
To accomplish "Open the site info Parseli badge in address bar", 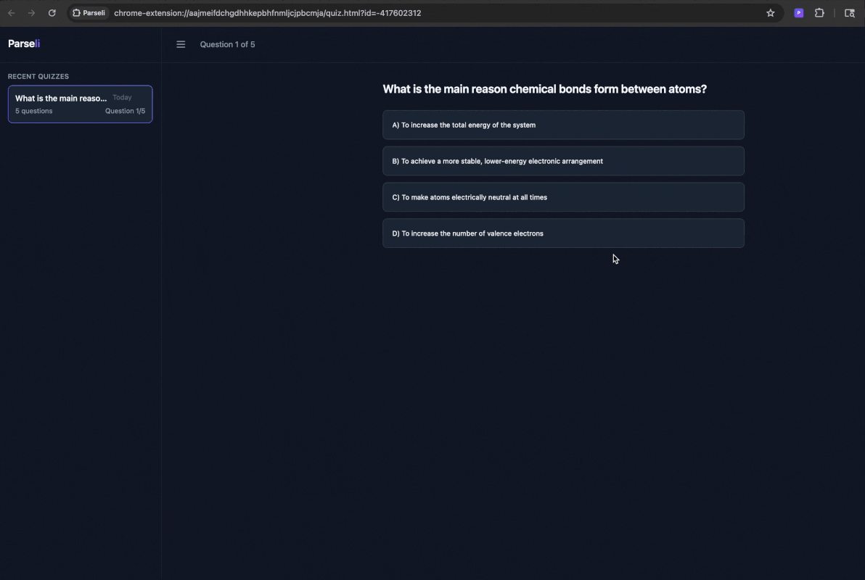I will tap(89, 12).
